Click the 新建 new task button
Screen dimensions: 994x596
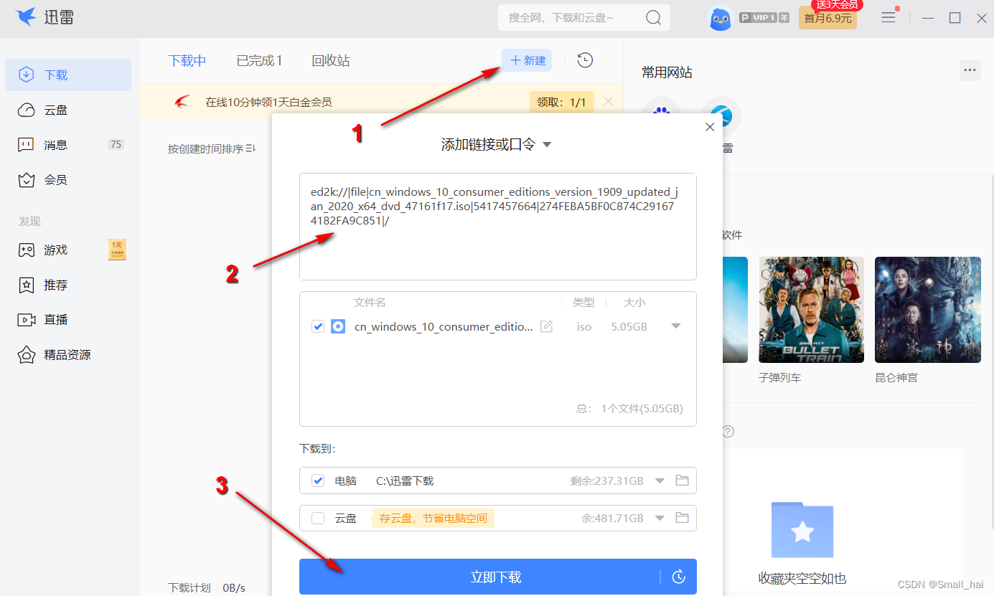click(x=527, y=61)
